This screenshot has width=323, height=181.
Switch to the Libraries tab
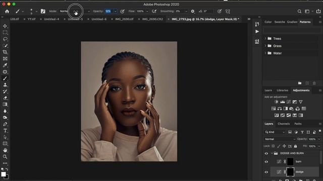283,90
